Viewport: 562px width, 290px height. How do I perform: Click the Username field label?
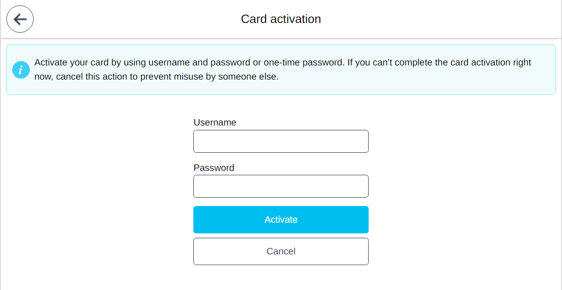coord(215,123)
